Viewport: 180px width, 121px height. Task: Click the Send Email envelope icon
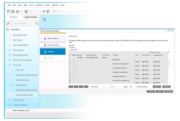point(17,11)
